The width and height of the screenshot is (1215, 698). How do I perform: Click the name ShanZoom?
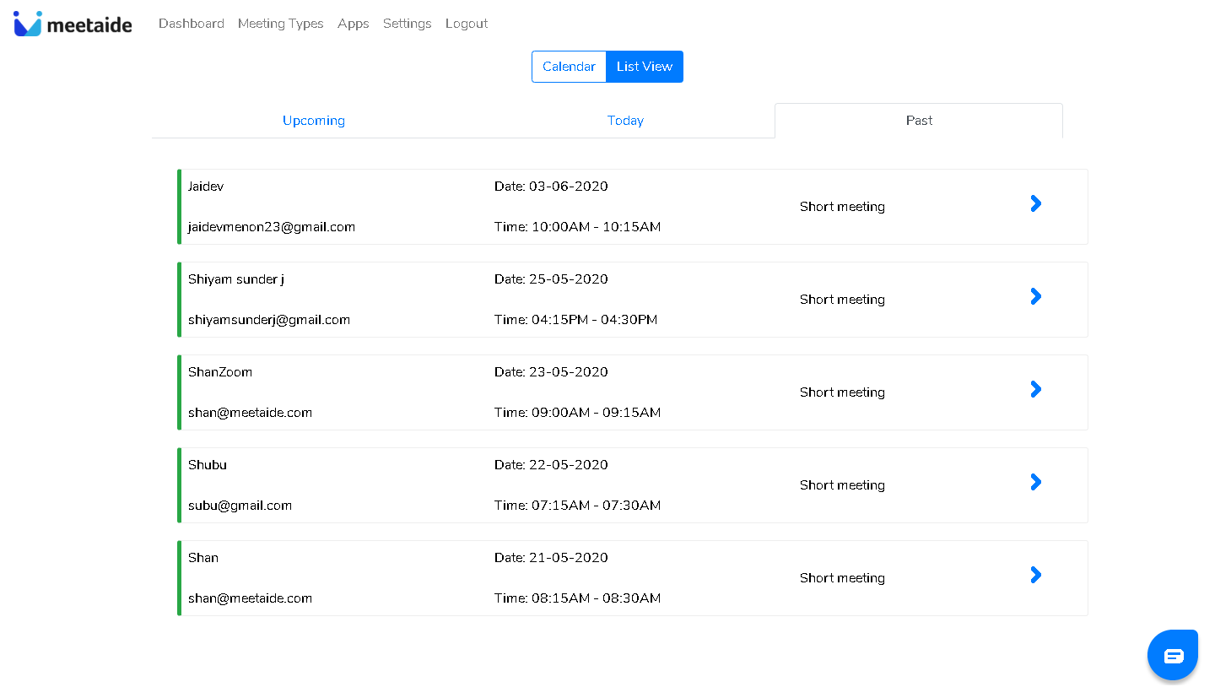click(x=220, y=372)
